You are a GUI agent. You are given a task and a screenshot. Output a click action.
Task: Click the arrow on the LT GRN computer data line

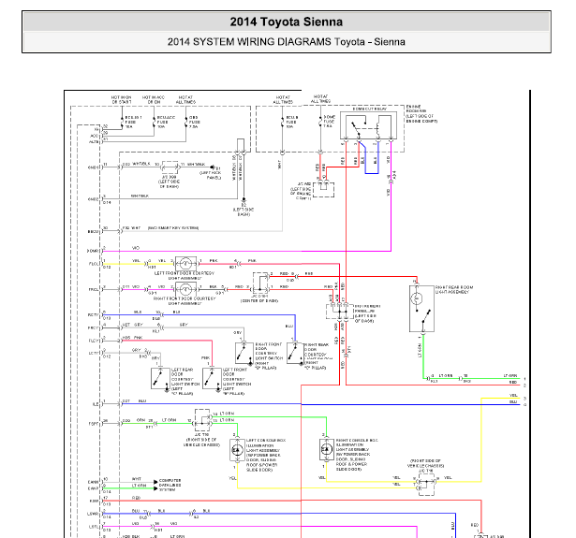tap(156, 488)
